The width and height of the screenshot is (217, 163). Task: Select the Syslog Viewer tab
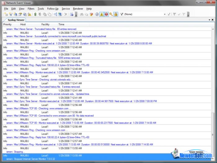point(15,20)
